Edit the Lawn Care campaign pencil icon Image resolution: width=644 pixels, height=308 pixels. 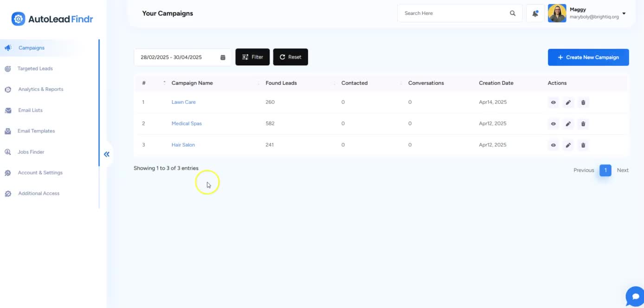click(x=568, y=102)
